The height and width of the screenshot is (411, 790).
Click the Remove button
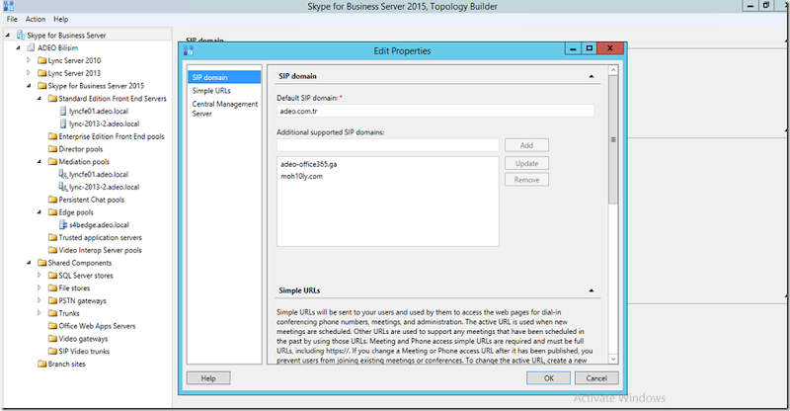526,180
